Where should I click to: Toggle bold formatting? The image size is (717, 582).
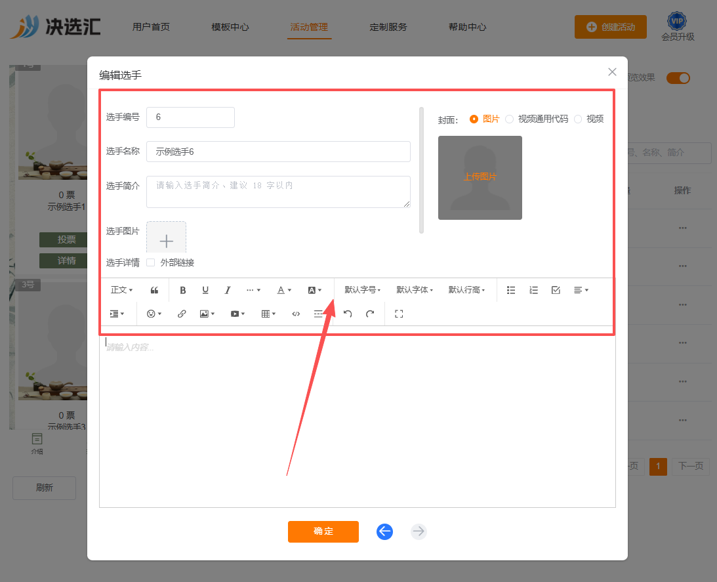pyautogui.click(x=183, y=290)
